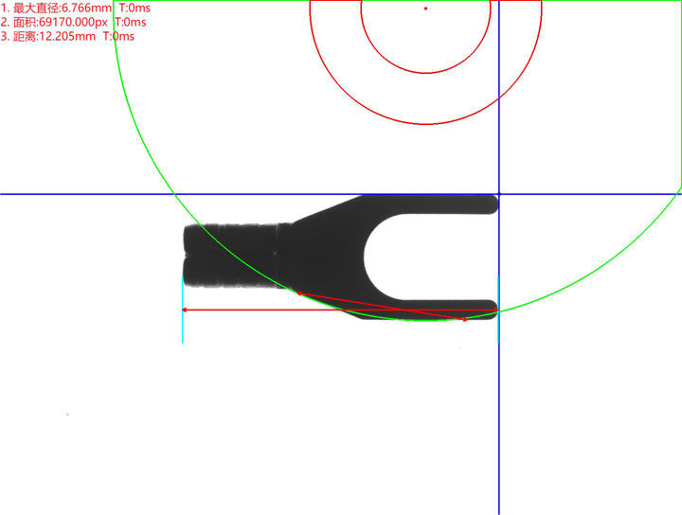Click the left cyan vertical edge marker
The height and width of the screenshot is (515, 682).
[182, 312]
